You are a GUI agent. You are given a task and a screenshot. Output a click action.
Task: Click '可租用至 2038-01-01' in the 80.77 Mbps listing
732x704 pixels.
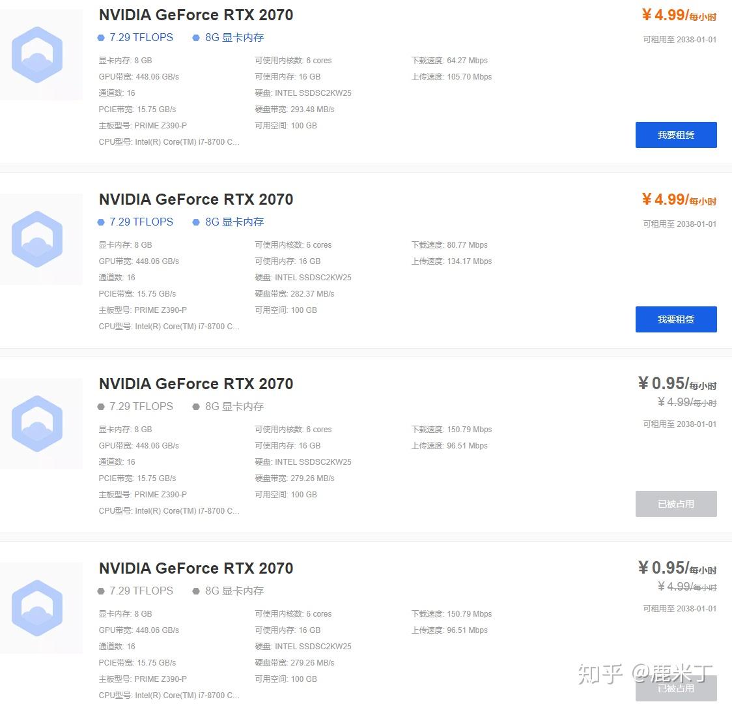[x=680, y=224]
